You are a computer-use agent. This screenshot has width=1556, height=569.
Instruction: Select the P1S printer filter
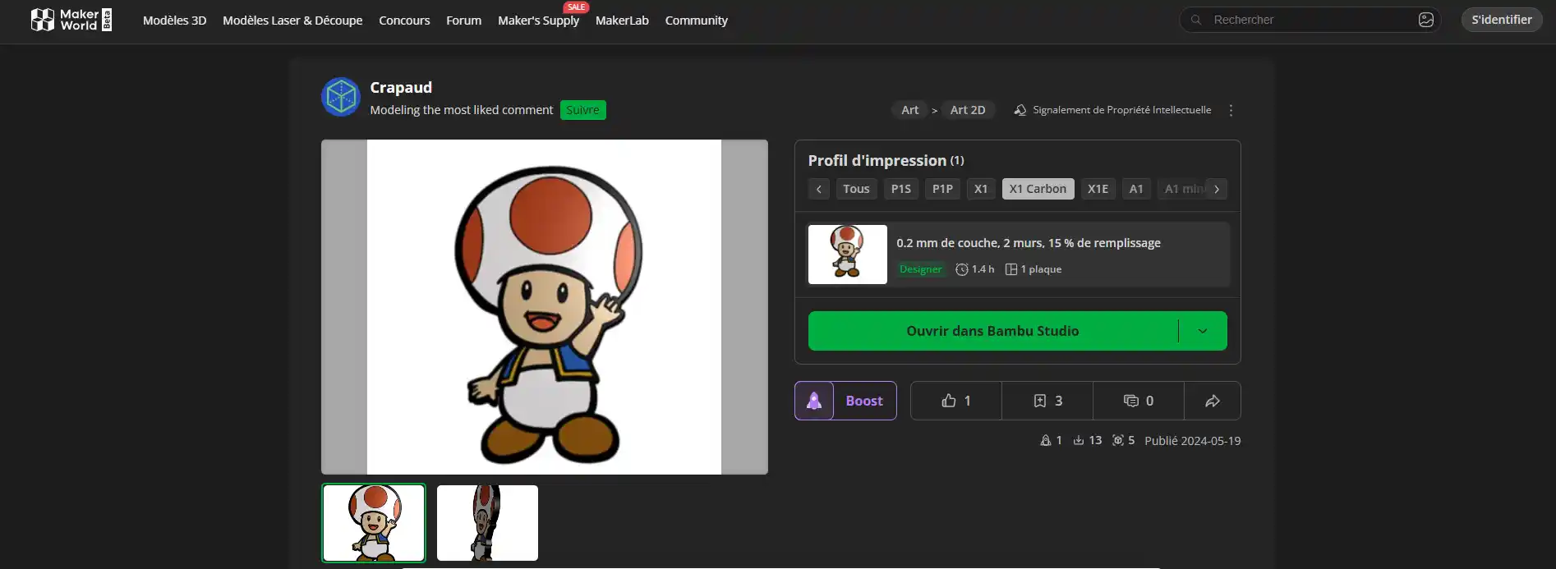pos(901,189)
